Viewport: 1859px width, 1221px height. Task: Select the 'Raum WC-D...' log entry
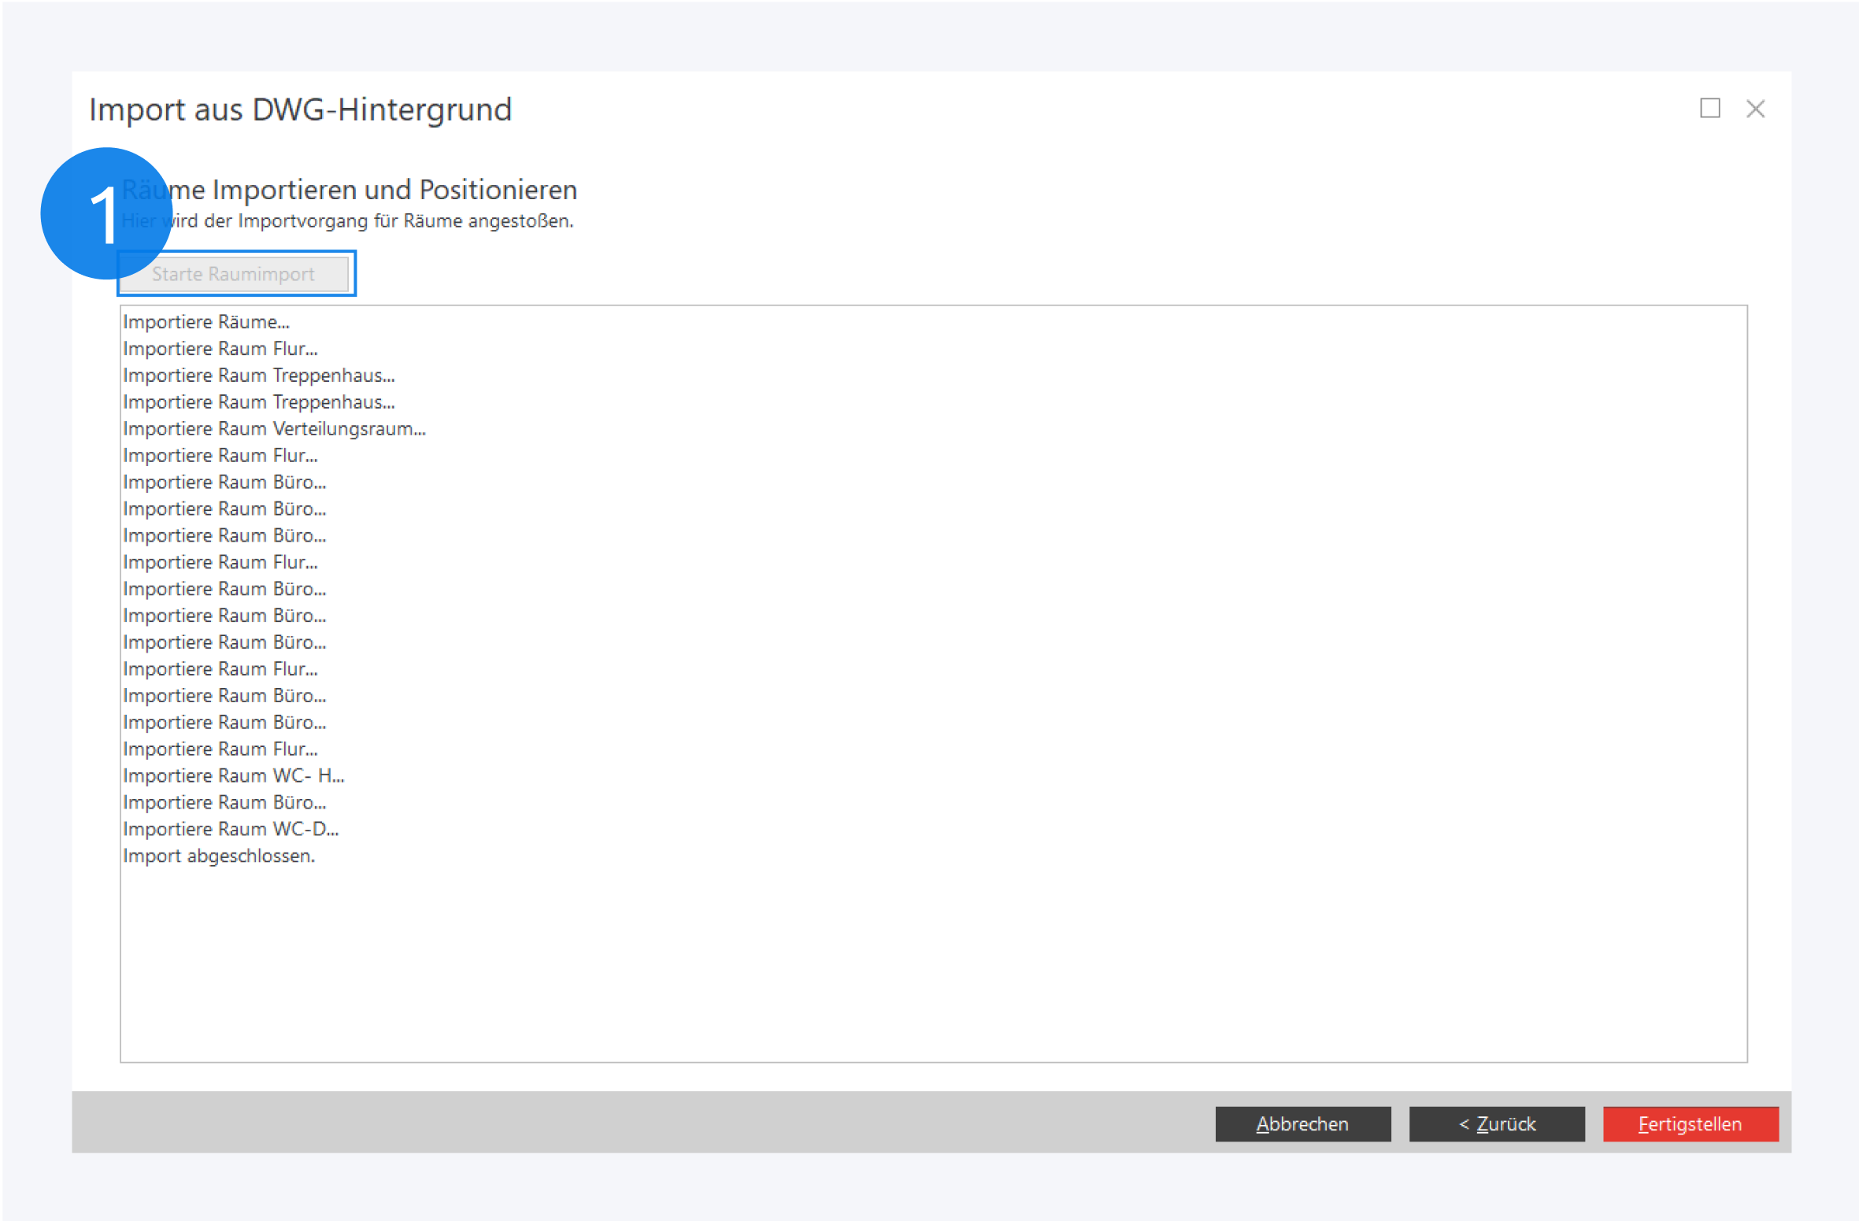[231, 829]
